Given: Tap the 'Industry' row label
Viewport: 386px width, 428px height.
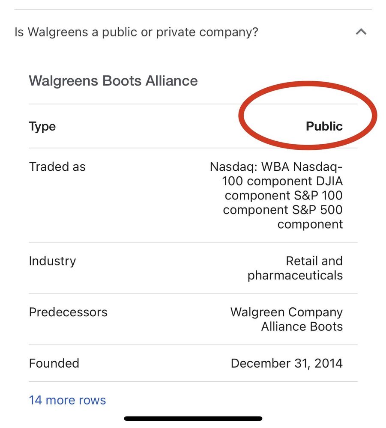Looking at the screenshot, I should 52,261.
